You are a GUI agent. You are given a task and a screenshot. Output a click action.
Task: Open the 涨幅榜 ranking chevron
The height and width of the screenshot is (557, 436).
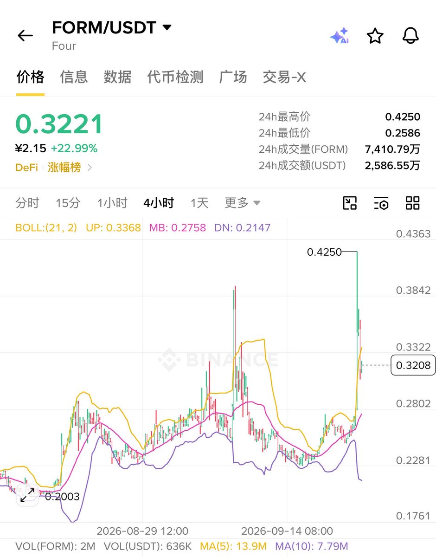tap(90, 168)
